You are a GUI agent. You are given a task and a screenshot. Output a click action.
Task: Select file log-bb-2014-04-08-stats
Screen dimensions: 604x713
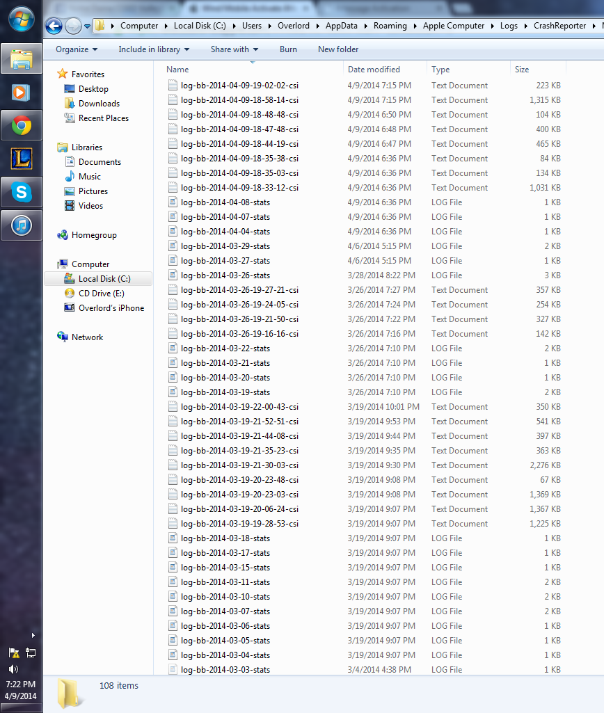[225, 202]
